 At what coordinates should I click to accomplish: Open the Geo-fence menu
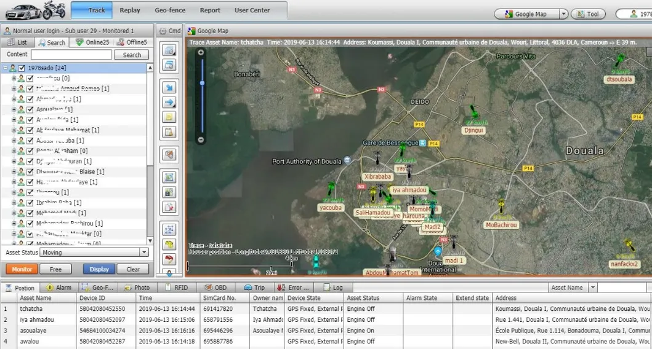[170, 10]
